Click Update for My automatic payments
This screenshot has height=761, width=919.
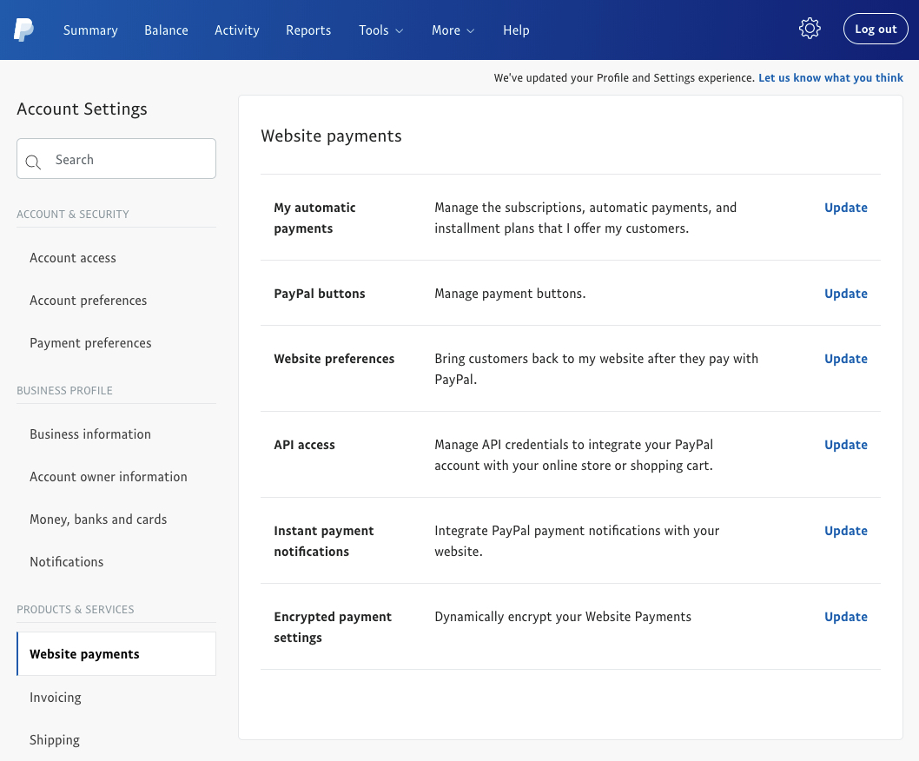(846, 208)
